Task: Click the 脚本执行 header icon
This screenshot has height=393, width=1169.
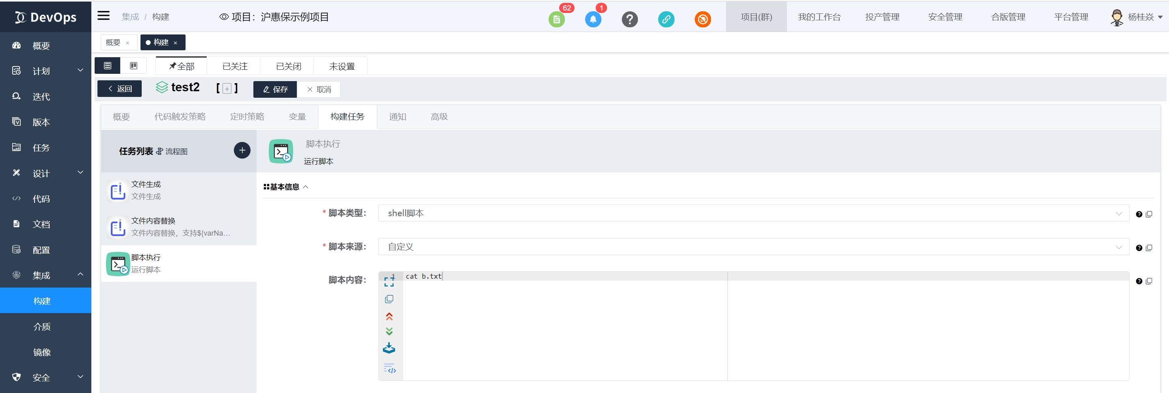Action: [x=281, y=151]
